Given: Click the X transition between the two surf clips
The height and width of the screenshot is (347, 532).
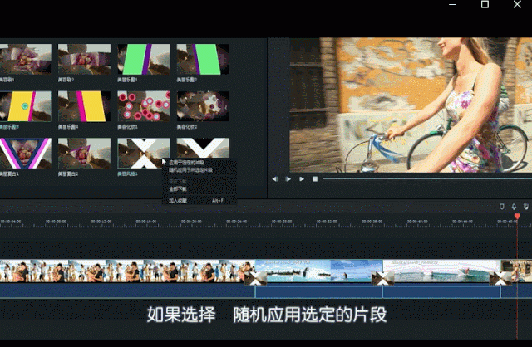Looking at the screenshot, I should (382, 278).
